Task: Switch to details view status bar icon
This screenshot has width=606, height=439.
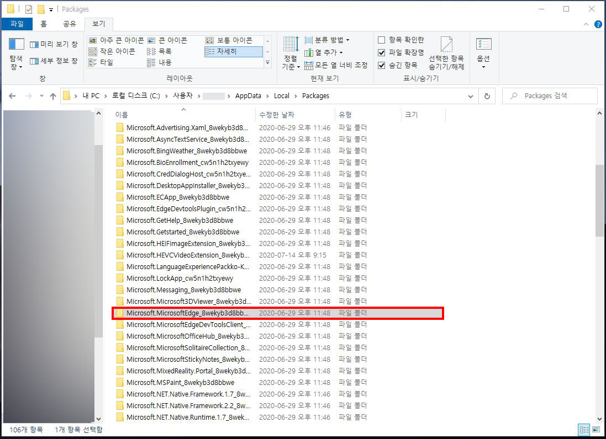Action: pos(584,430)
